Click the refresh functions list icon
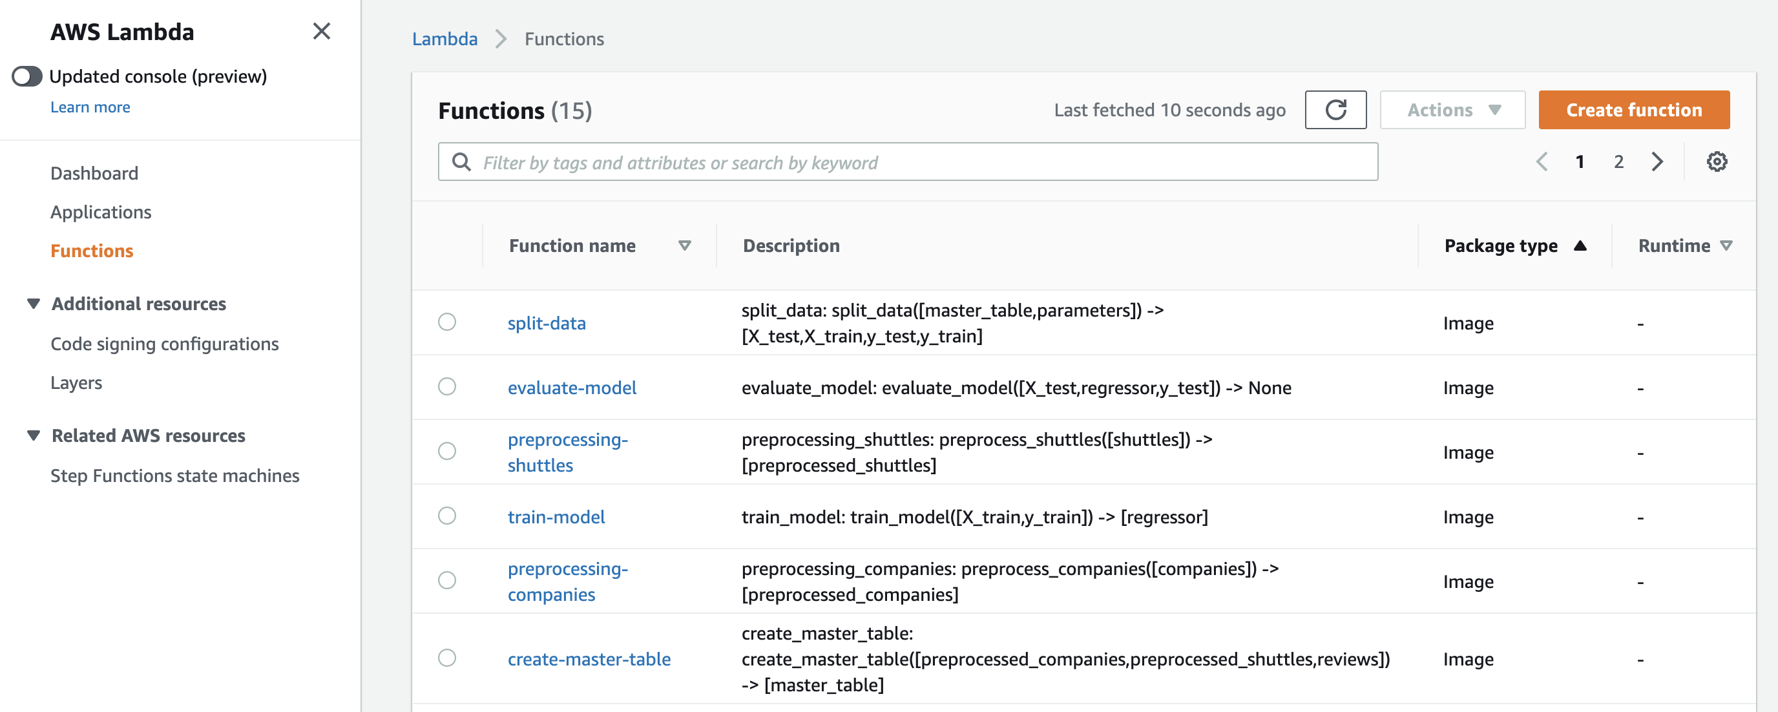 coord(1335,110)
